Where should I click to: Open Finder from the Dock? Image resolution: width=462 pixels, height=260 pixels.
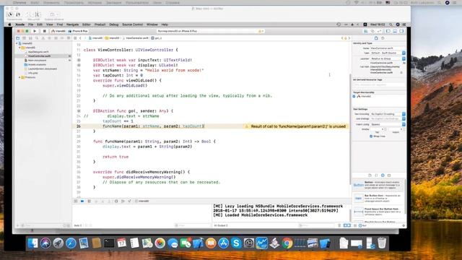32,243
